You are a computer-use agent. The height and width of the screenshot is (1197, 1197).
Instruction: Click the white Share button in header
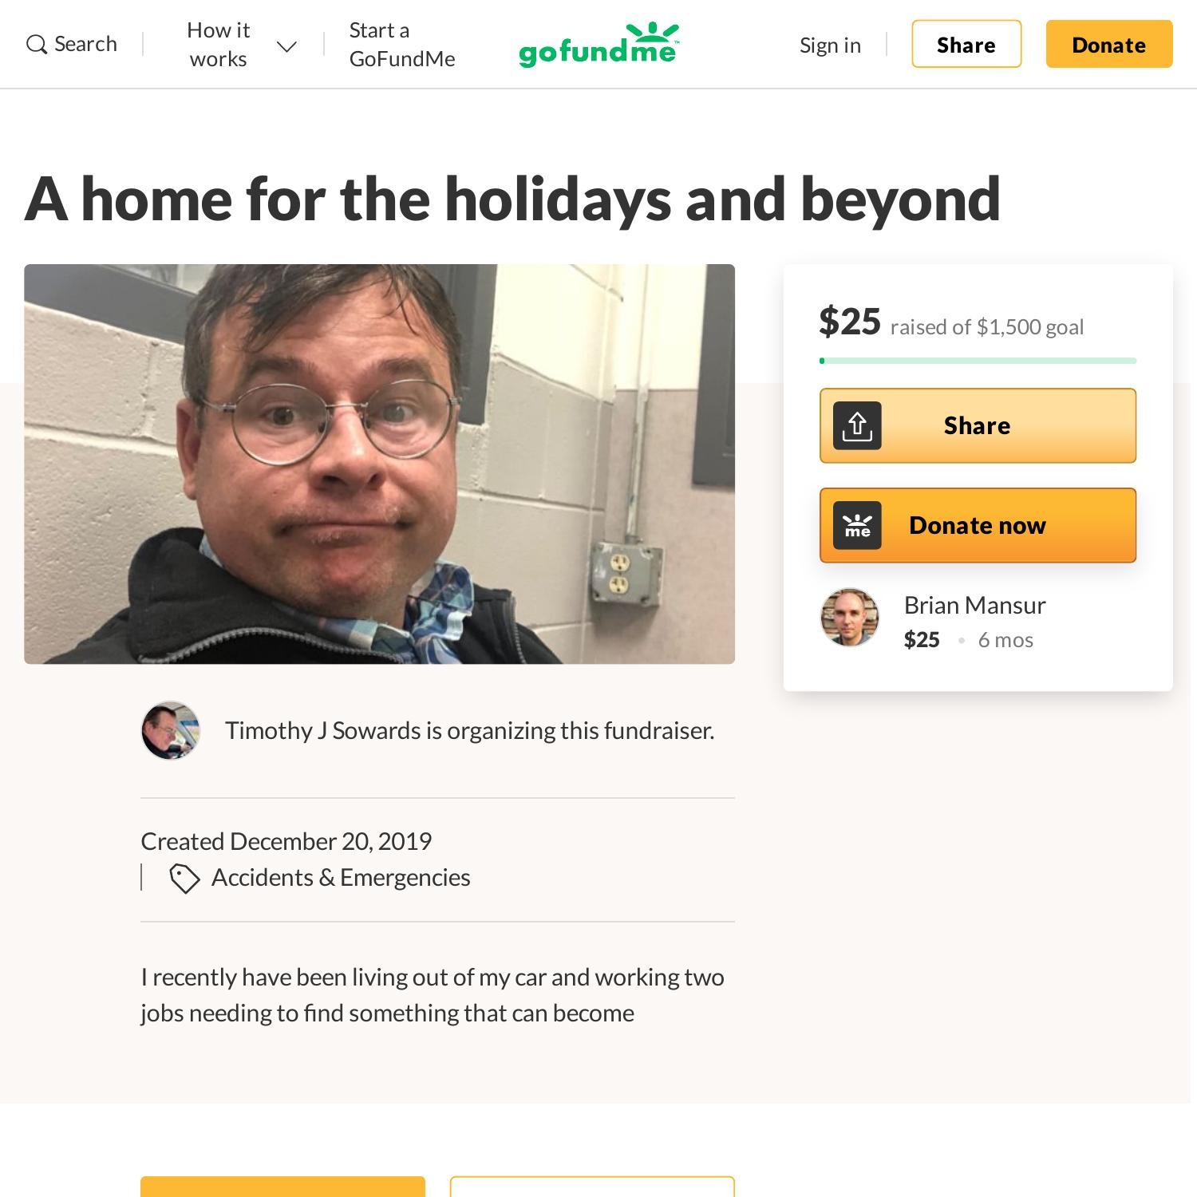(966, 44)
